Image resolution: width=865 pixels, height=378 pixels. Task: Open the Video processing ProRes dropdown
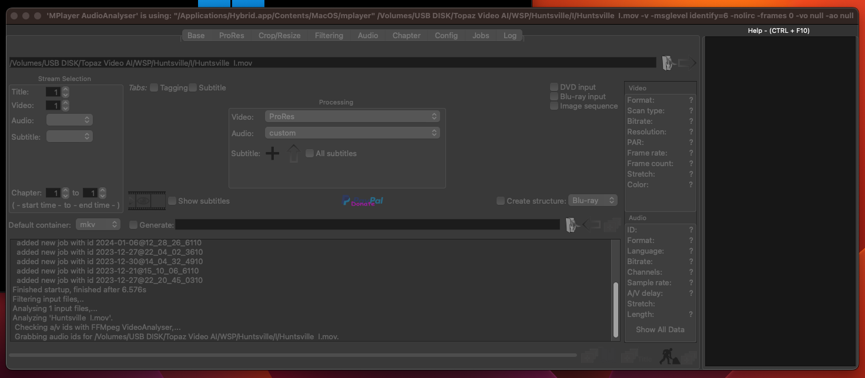pyautogui.click(x=352, y=116)
